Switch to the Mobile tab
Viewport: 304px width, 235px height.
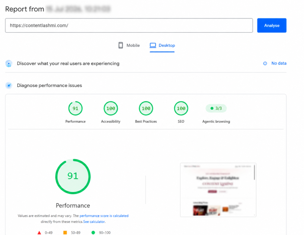129,45
